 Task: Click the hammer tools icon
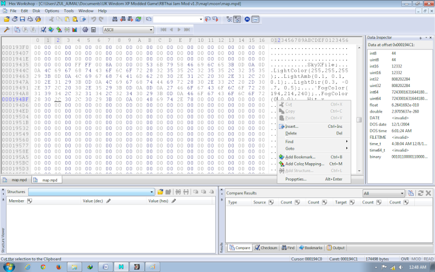[7, 30]
